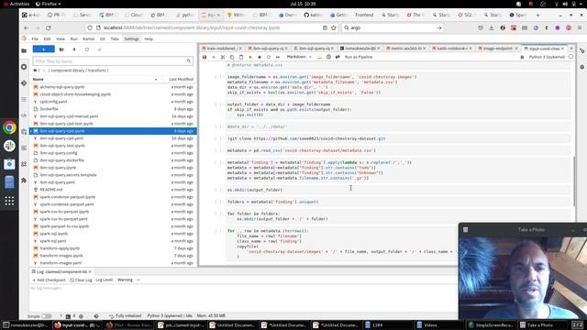Reload the page in Firefox
587x330 pixels.
49,27
